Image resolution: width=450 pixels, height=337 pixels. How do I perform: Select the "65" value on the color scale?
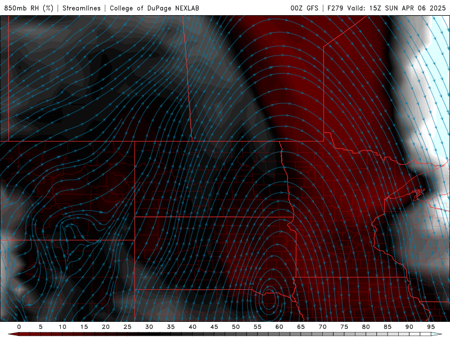pyautogui.click(x=301, y=327)
